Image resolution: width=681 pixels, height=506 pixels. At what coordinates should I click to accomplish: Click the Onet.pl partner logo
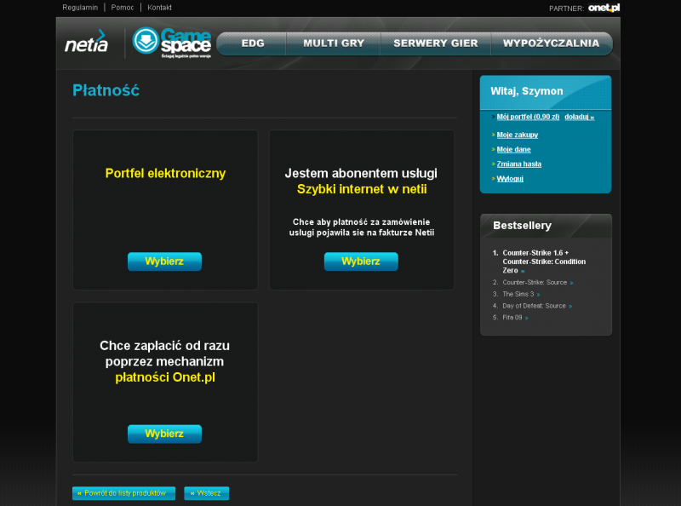(x=604, y=8)
